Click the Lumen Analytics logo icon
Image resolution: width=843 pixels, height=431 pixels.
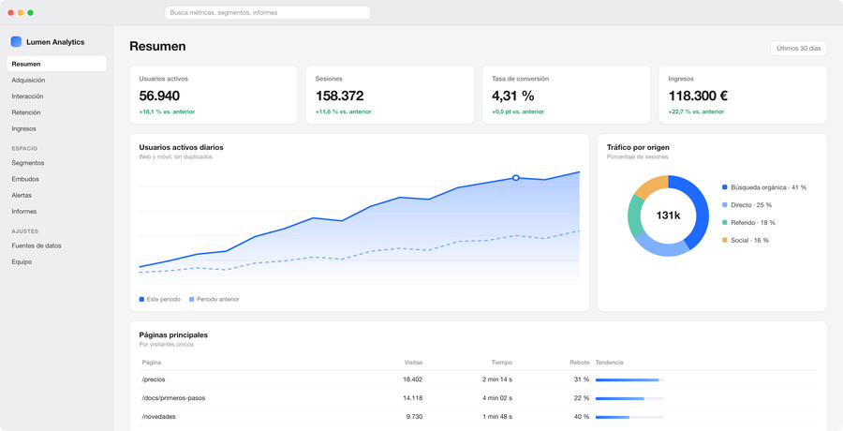coord(16,41)
